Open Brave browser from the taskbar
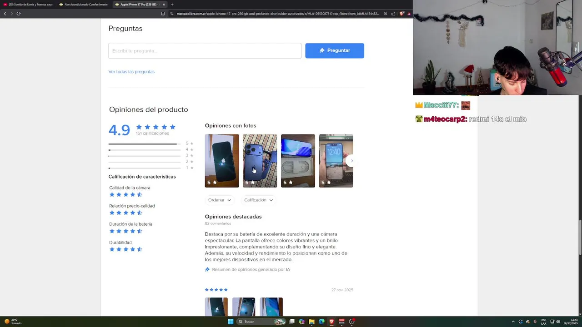Screen dimensions: 582x327 [331, 322]
